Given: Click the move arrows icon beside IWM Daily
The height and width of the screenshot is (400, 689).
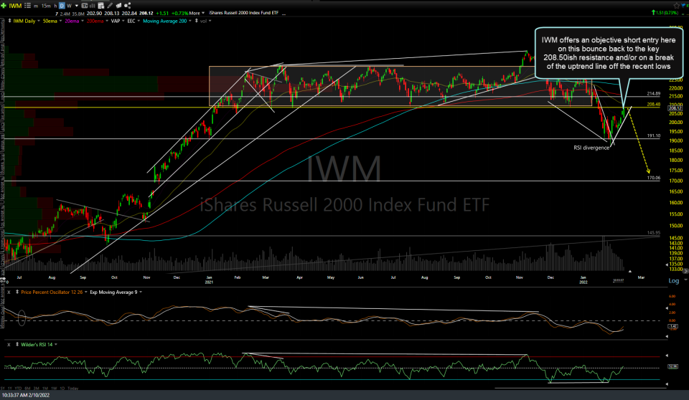Looking at the screenshot, I should coord(9,21).
